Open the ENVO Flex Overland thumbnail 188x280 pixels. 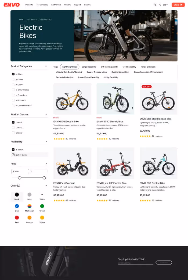(x=72, y=163)
